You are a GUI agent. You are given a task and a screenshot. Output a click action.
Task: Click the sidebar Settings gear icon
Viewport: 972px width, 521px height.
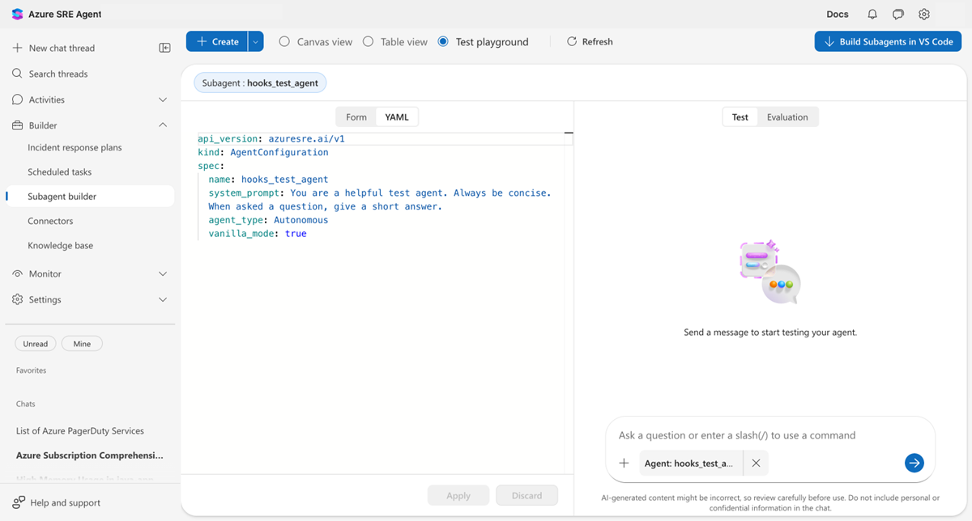coord(17,299)
